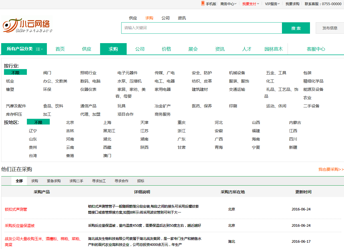The width and height of the screenshot is (344, 249).
Task: Go to 园林苗木 in navigation bar
Action: coord(273,49)
